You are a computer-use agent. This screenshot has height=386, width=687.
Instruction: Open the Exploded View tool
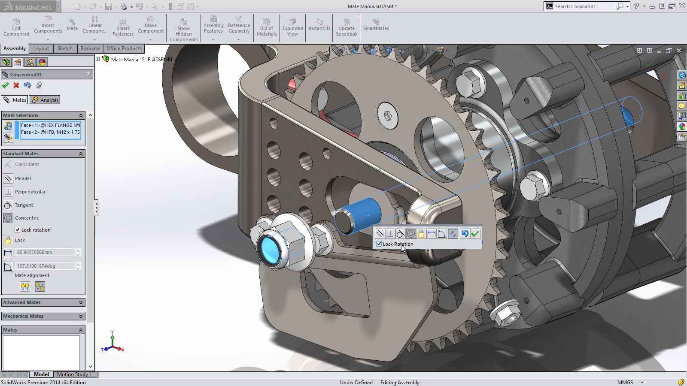coord(292,27)
